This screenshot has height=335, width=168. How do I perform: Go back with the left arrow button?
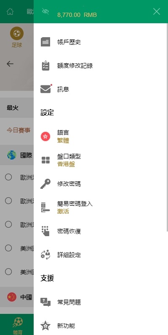[x=10, y=64]
